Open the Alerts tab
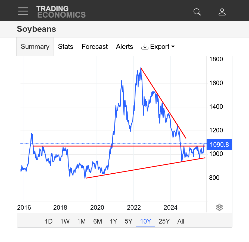Viewport: 249px width, 242px height. [124, 47]
